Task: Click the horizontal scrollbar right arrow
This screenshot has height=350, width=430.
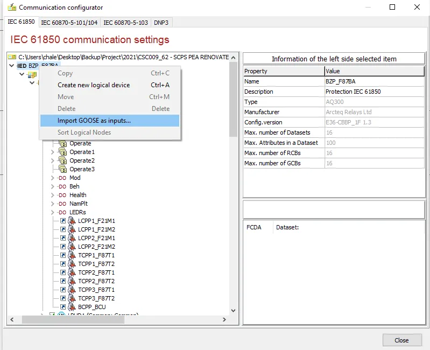Action: 224,319
